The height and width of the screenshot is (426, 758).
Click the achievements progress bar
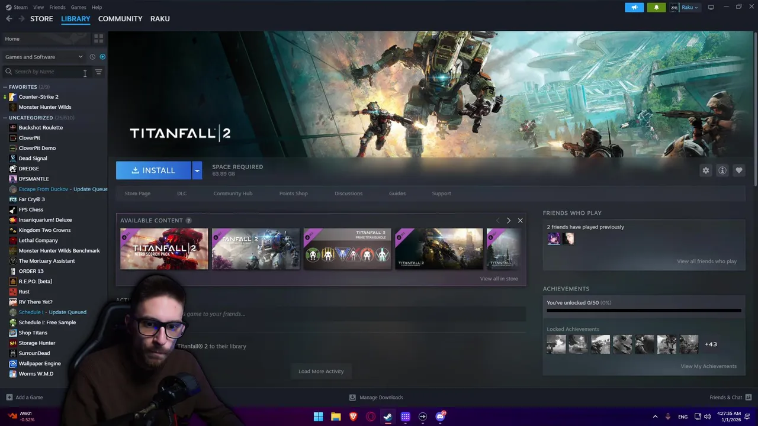click(644, 310)
